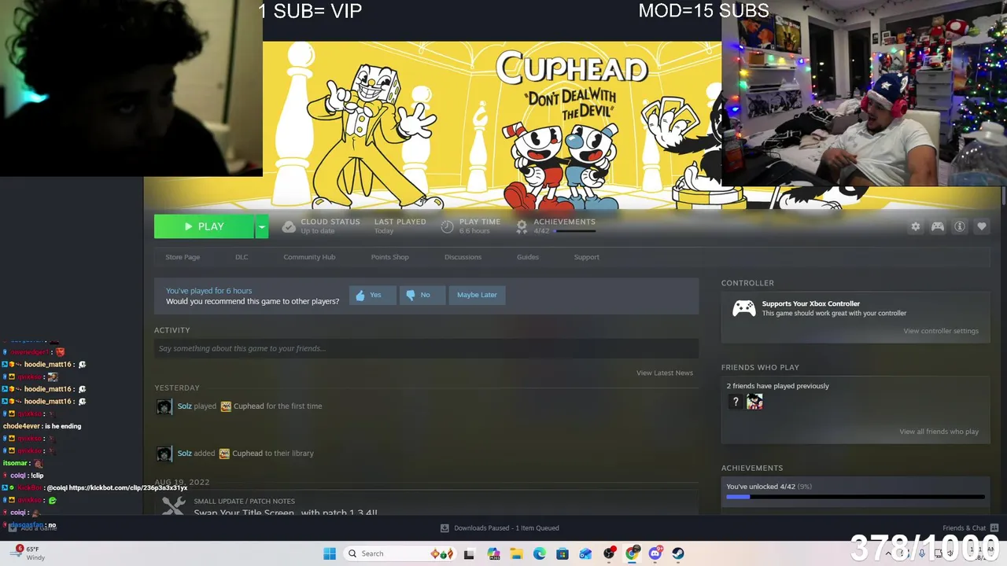The height and width of the screenshot is (566, 1007).
Task: Open game settings gear icon
Action: coord(915,226)
